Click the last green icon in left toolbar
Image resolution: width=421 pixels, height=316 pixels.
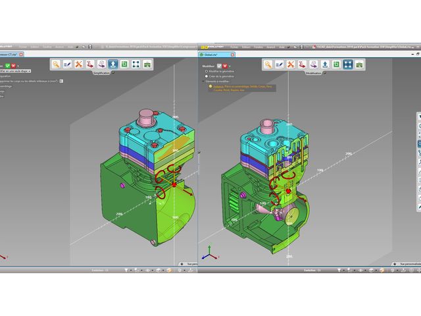[147, 64]
